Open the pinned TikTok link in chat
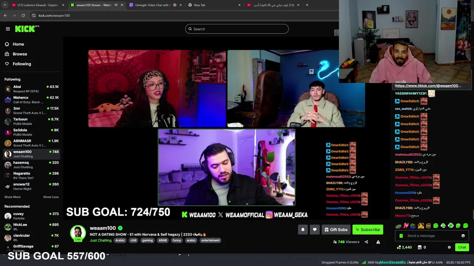Screen dimensions: 474x266 [428, 86]
